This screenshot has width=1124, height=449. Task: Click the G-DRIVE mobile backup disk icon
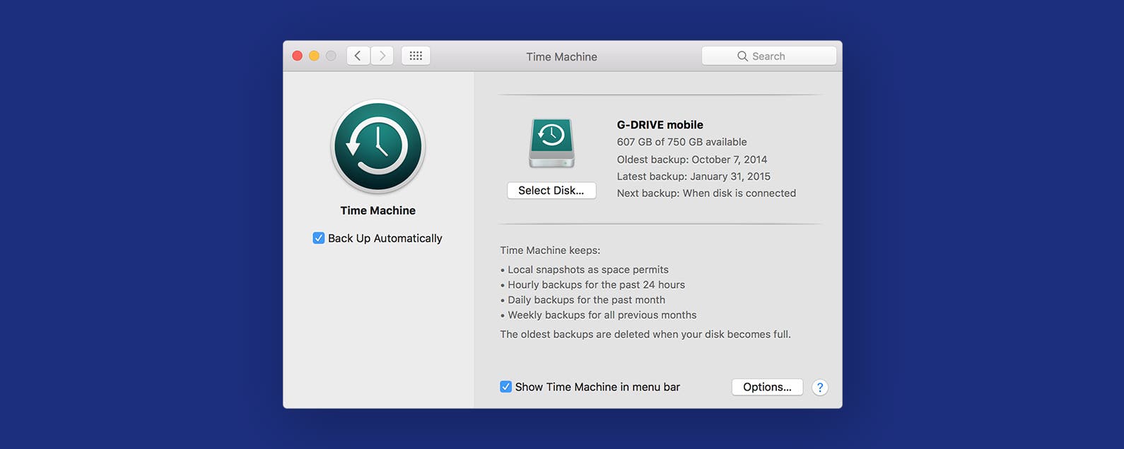(x=551, y=143)
